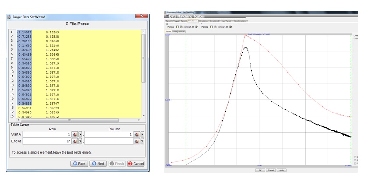
Task: Uncheck the ticked checkbox beside the graph
Action: 355,160
